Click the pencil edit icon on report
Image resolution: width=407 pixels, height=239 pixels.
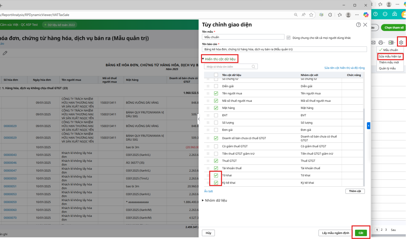[x=5, y=53]
